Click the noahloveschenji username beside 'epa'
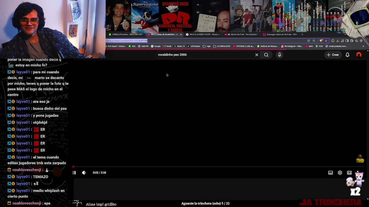This screenshot has height=207, width=369. click(x=27, y=203)
